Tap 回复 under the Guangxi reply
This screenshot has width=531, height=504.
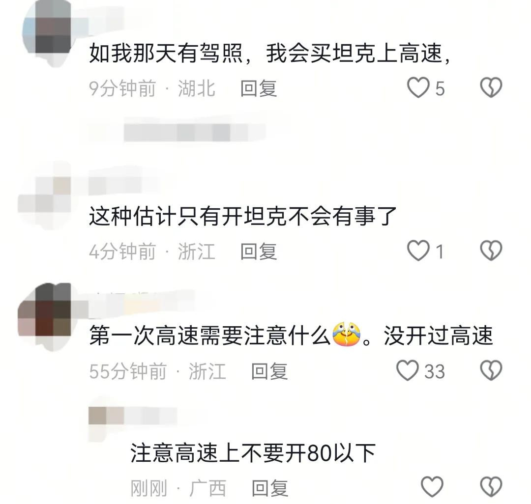click(x=270, y=488)
